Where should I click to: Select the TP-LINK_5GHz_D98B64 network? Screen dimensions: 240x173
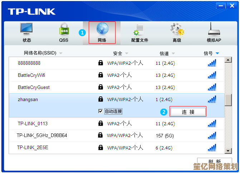(x=42, y=136)
